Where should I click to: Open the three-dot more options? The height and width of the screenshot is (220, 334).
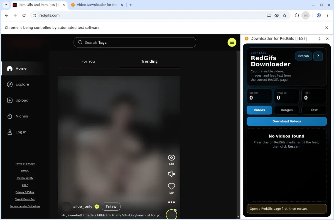[171, 202]
